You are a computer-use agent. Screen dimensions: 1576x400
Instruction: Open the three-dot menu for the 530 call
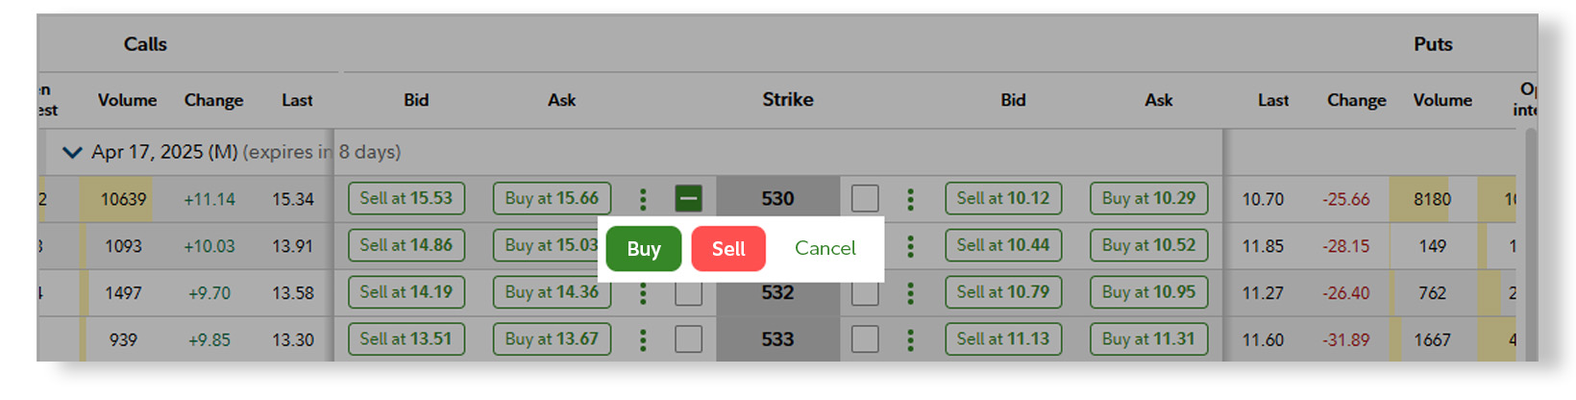point(643,199)
